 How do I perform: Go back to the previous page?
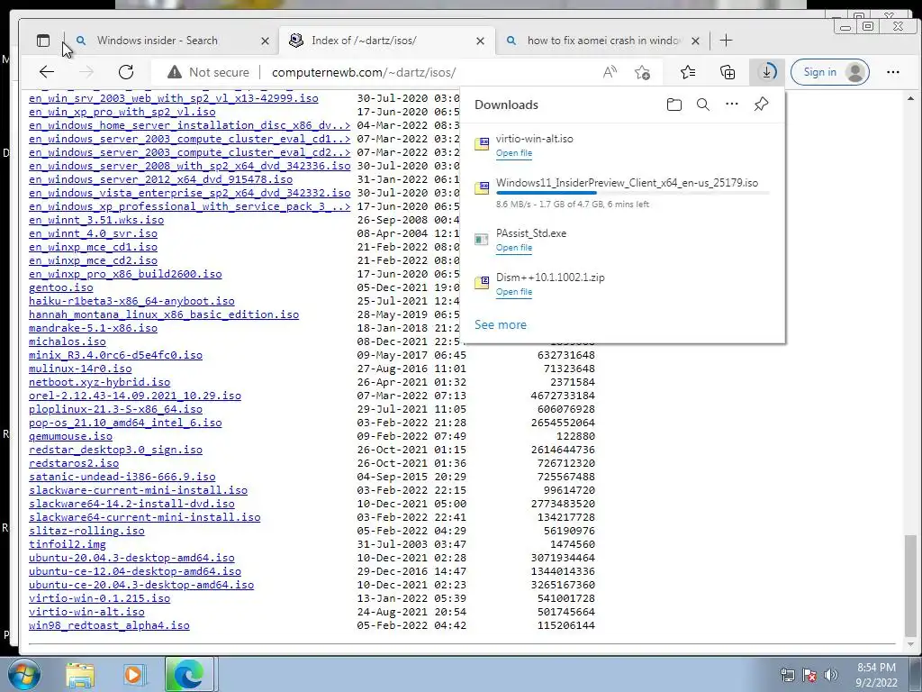[x=47, y=72]
